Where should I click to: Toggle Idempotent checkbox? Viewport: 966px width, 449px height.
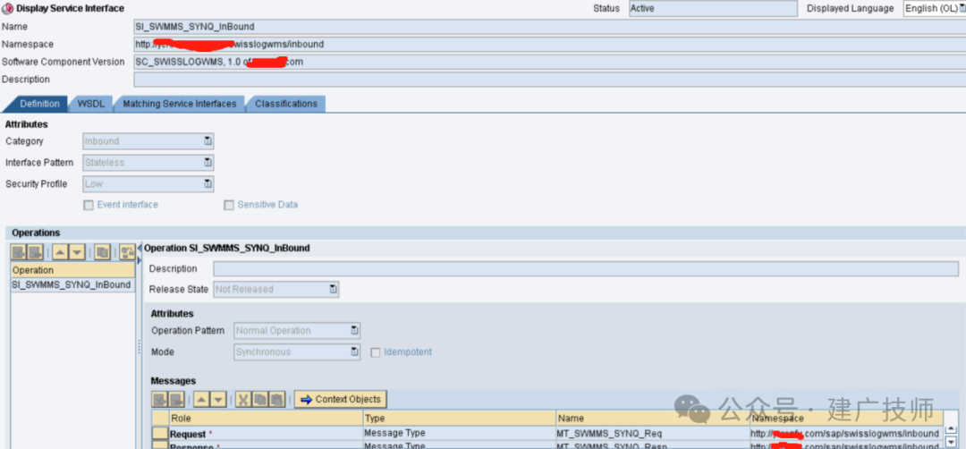[x=375, y=352]
